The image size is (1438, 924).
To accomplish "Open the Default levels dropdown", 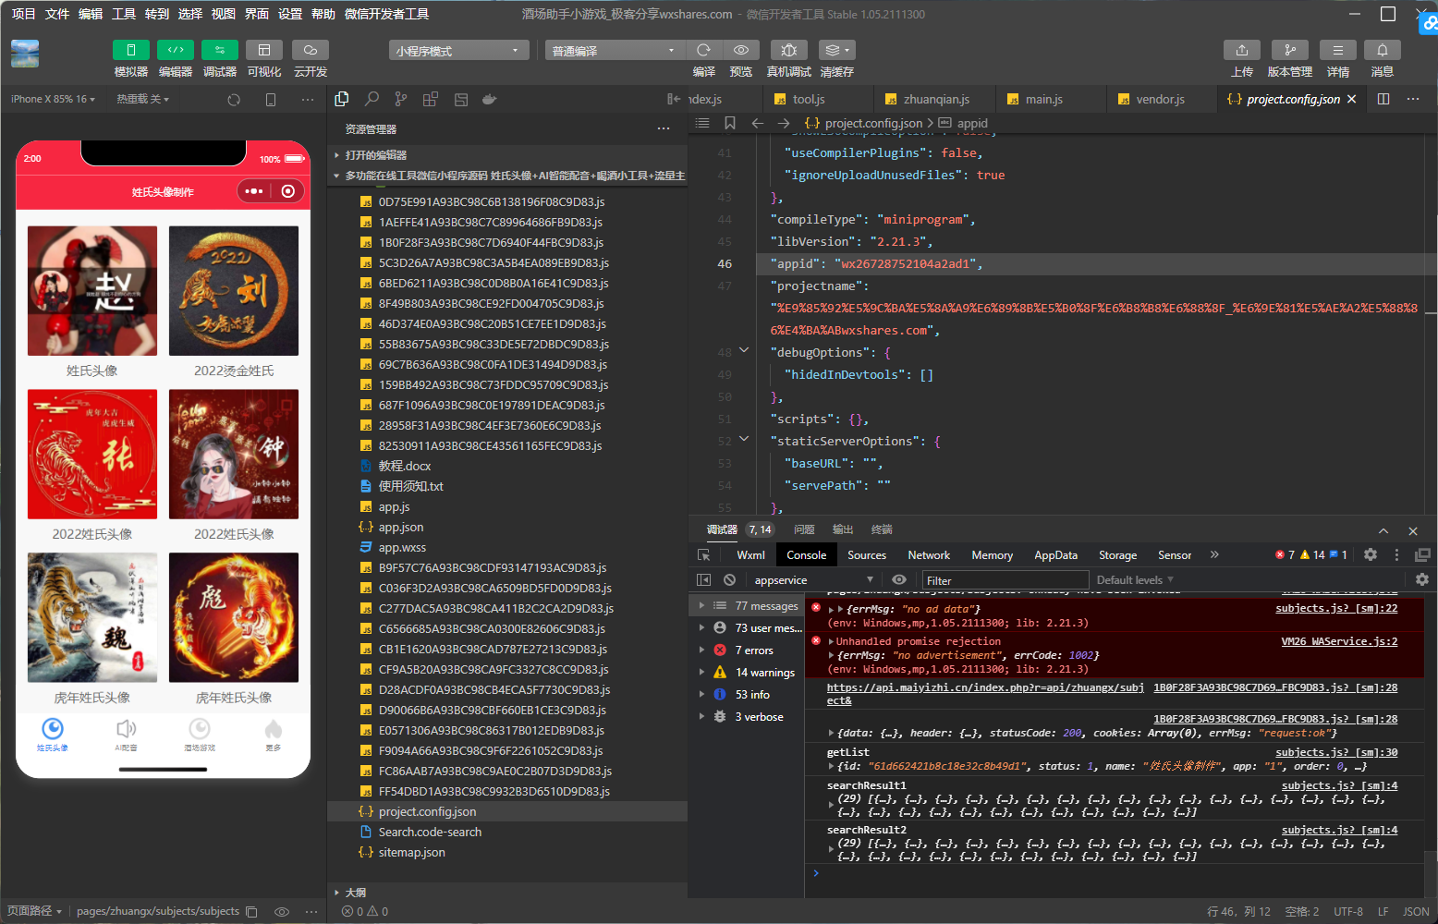I will (1134, 580).
